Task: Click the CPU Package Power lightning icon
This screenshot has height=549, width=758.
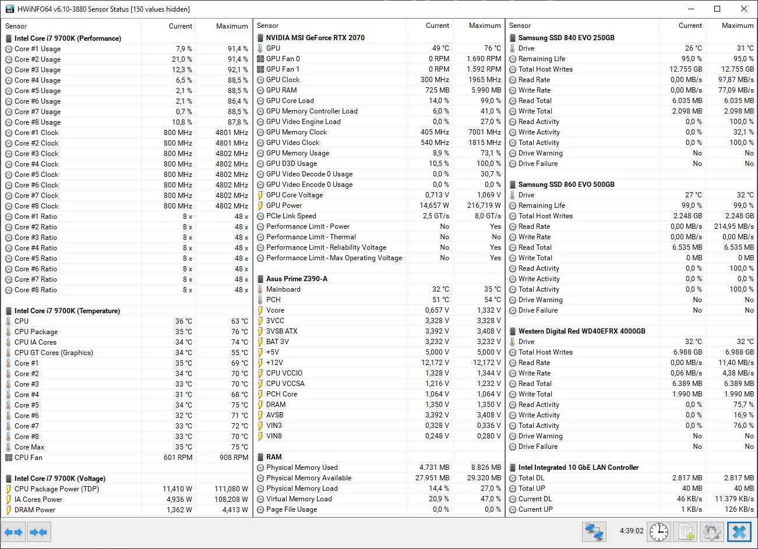Action: coord(9,489)
